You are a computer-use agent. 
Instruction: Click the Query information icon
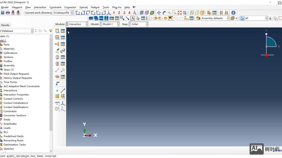click(x=233, y=13)
